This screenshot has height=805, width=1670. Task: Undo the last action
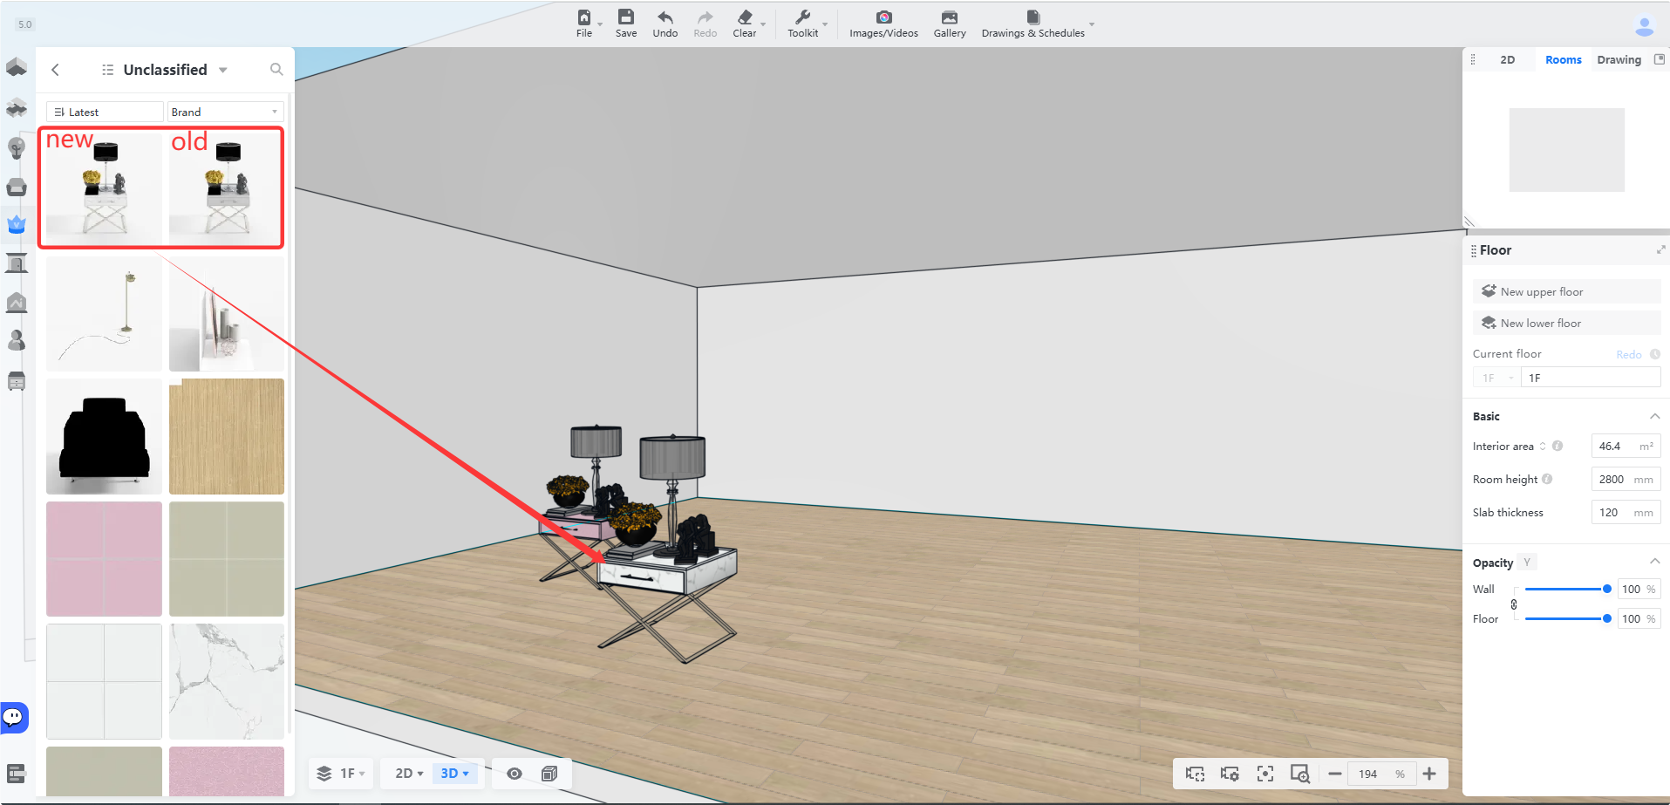pos(665,24)
